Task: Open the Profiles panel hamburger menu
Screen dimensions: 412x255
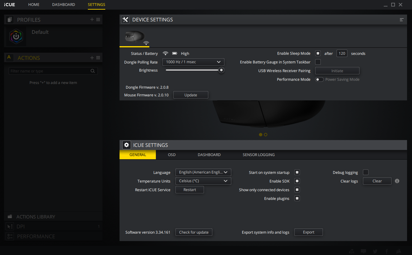Action: (x=98, y=20)
